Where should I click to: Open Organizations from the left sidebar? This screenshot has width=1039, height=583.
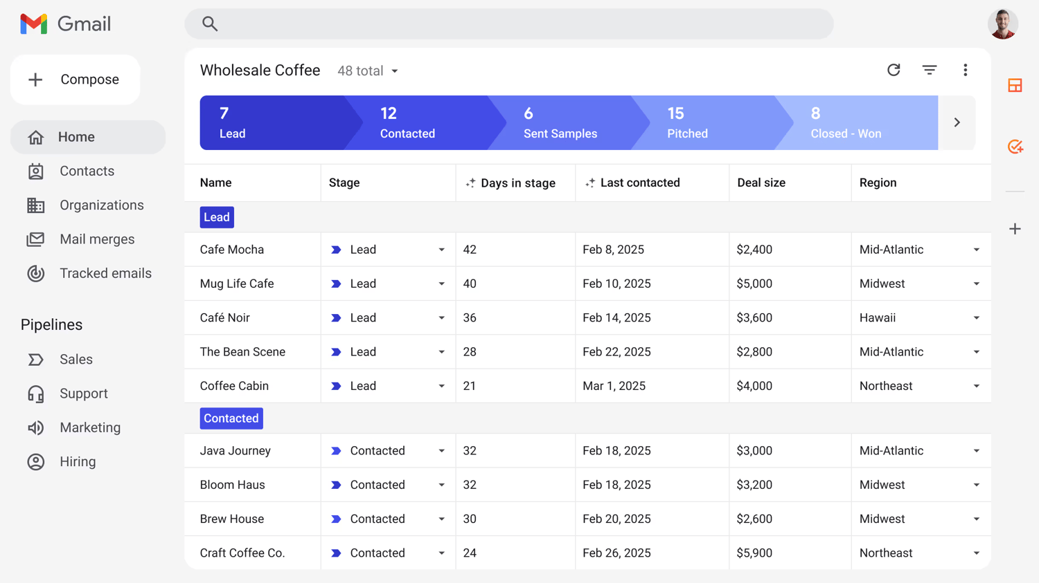pyautogui.click(x=35, y=205)
